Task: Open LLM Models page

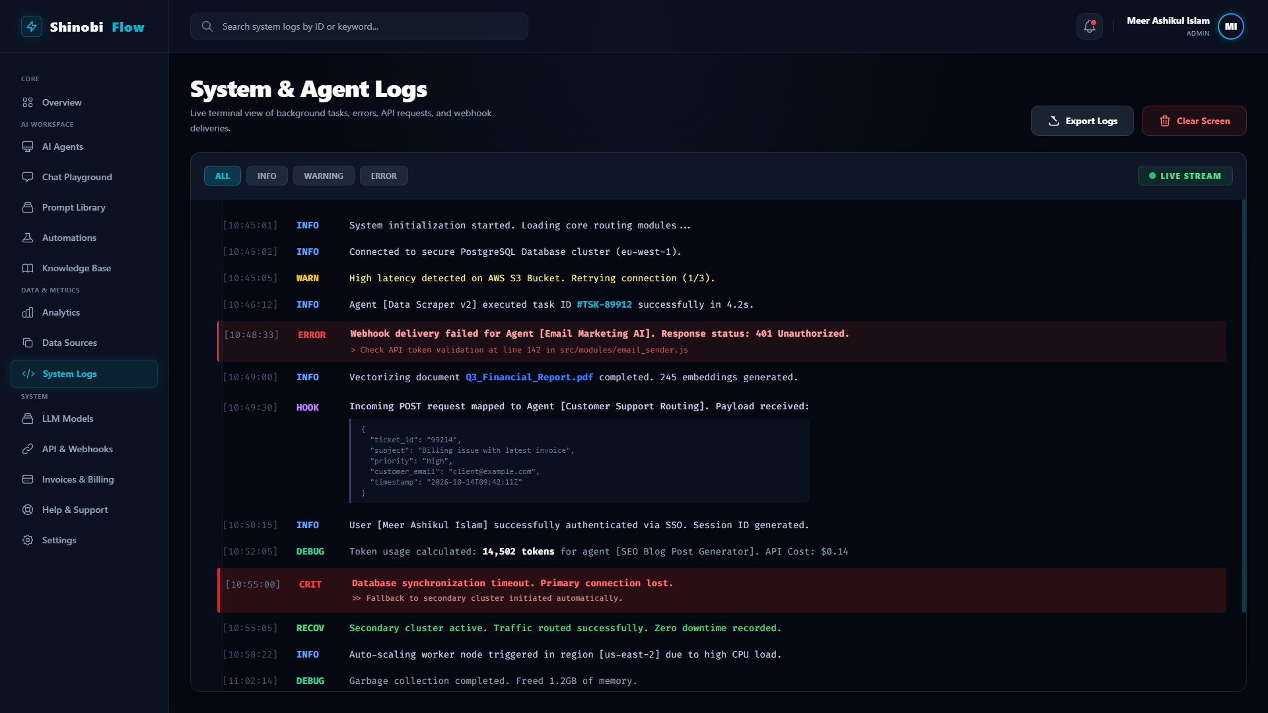Action: click(84, 419)
